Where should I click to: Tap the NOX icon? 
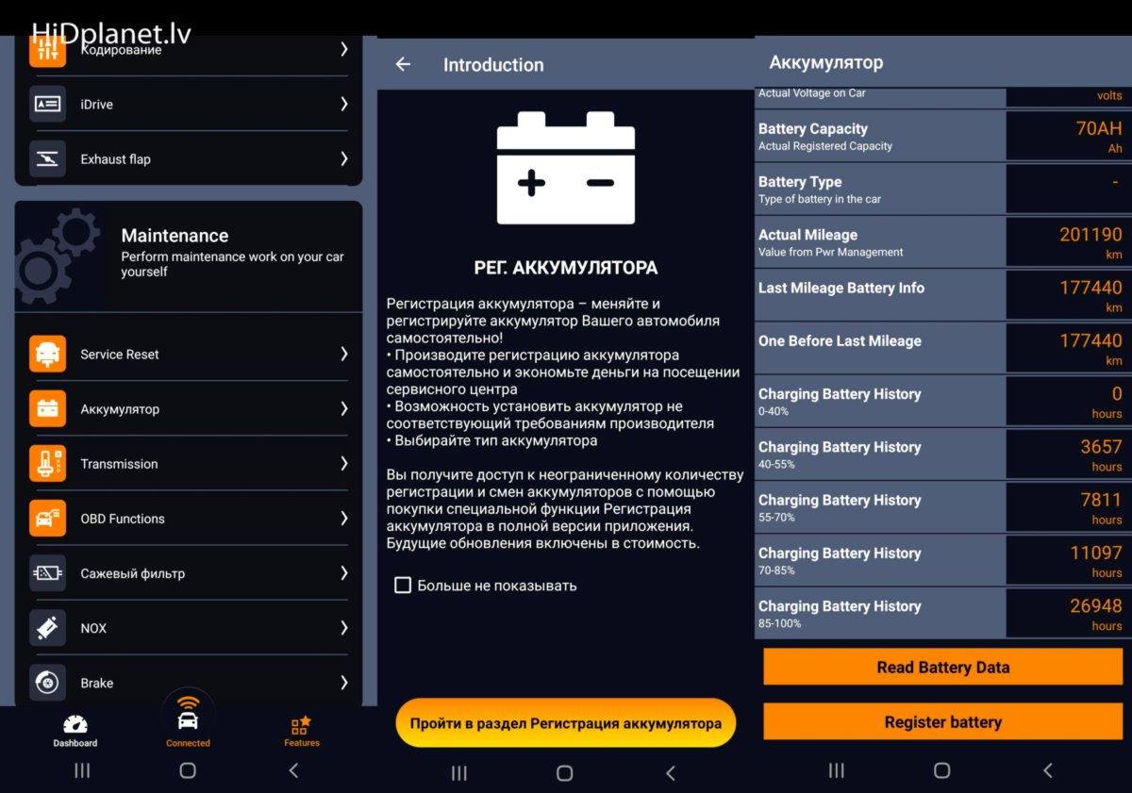point(48,628)
